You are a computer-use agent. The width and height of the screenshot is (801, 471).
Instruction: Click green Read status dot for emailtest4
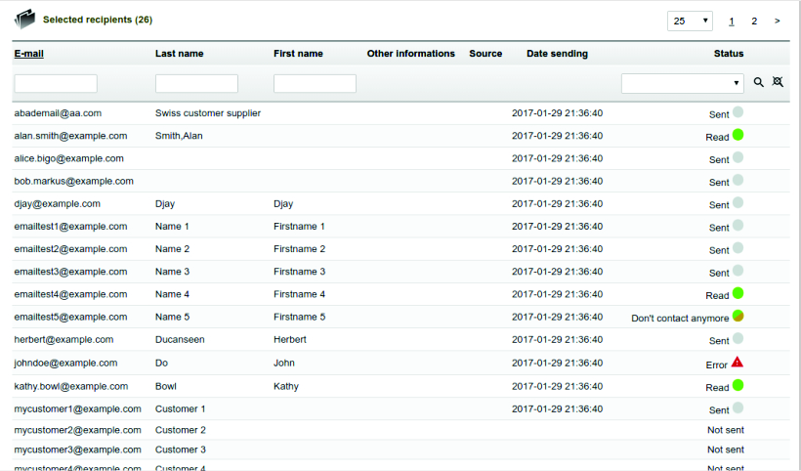point(738,294)
